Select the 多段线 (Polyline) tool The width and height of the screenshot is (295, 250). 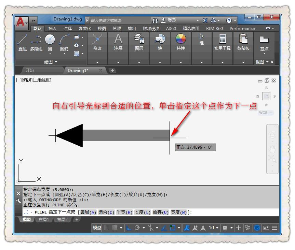click(x=36, y=43)
